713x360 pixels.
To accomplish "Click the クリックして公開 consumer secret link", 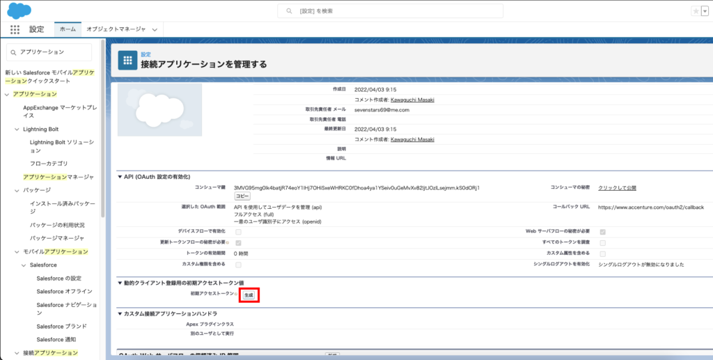I will click(x=617, y=188).
